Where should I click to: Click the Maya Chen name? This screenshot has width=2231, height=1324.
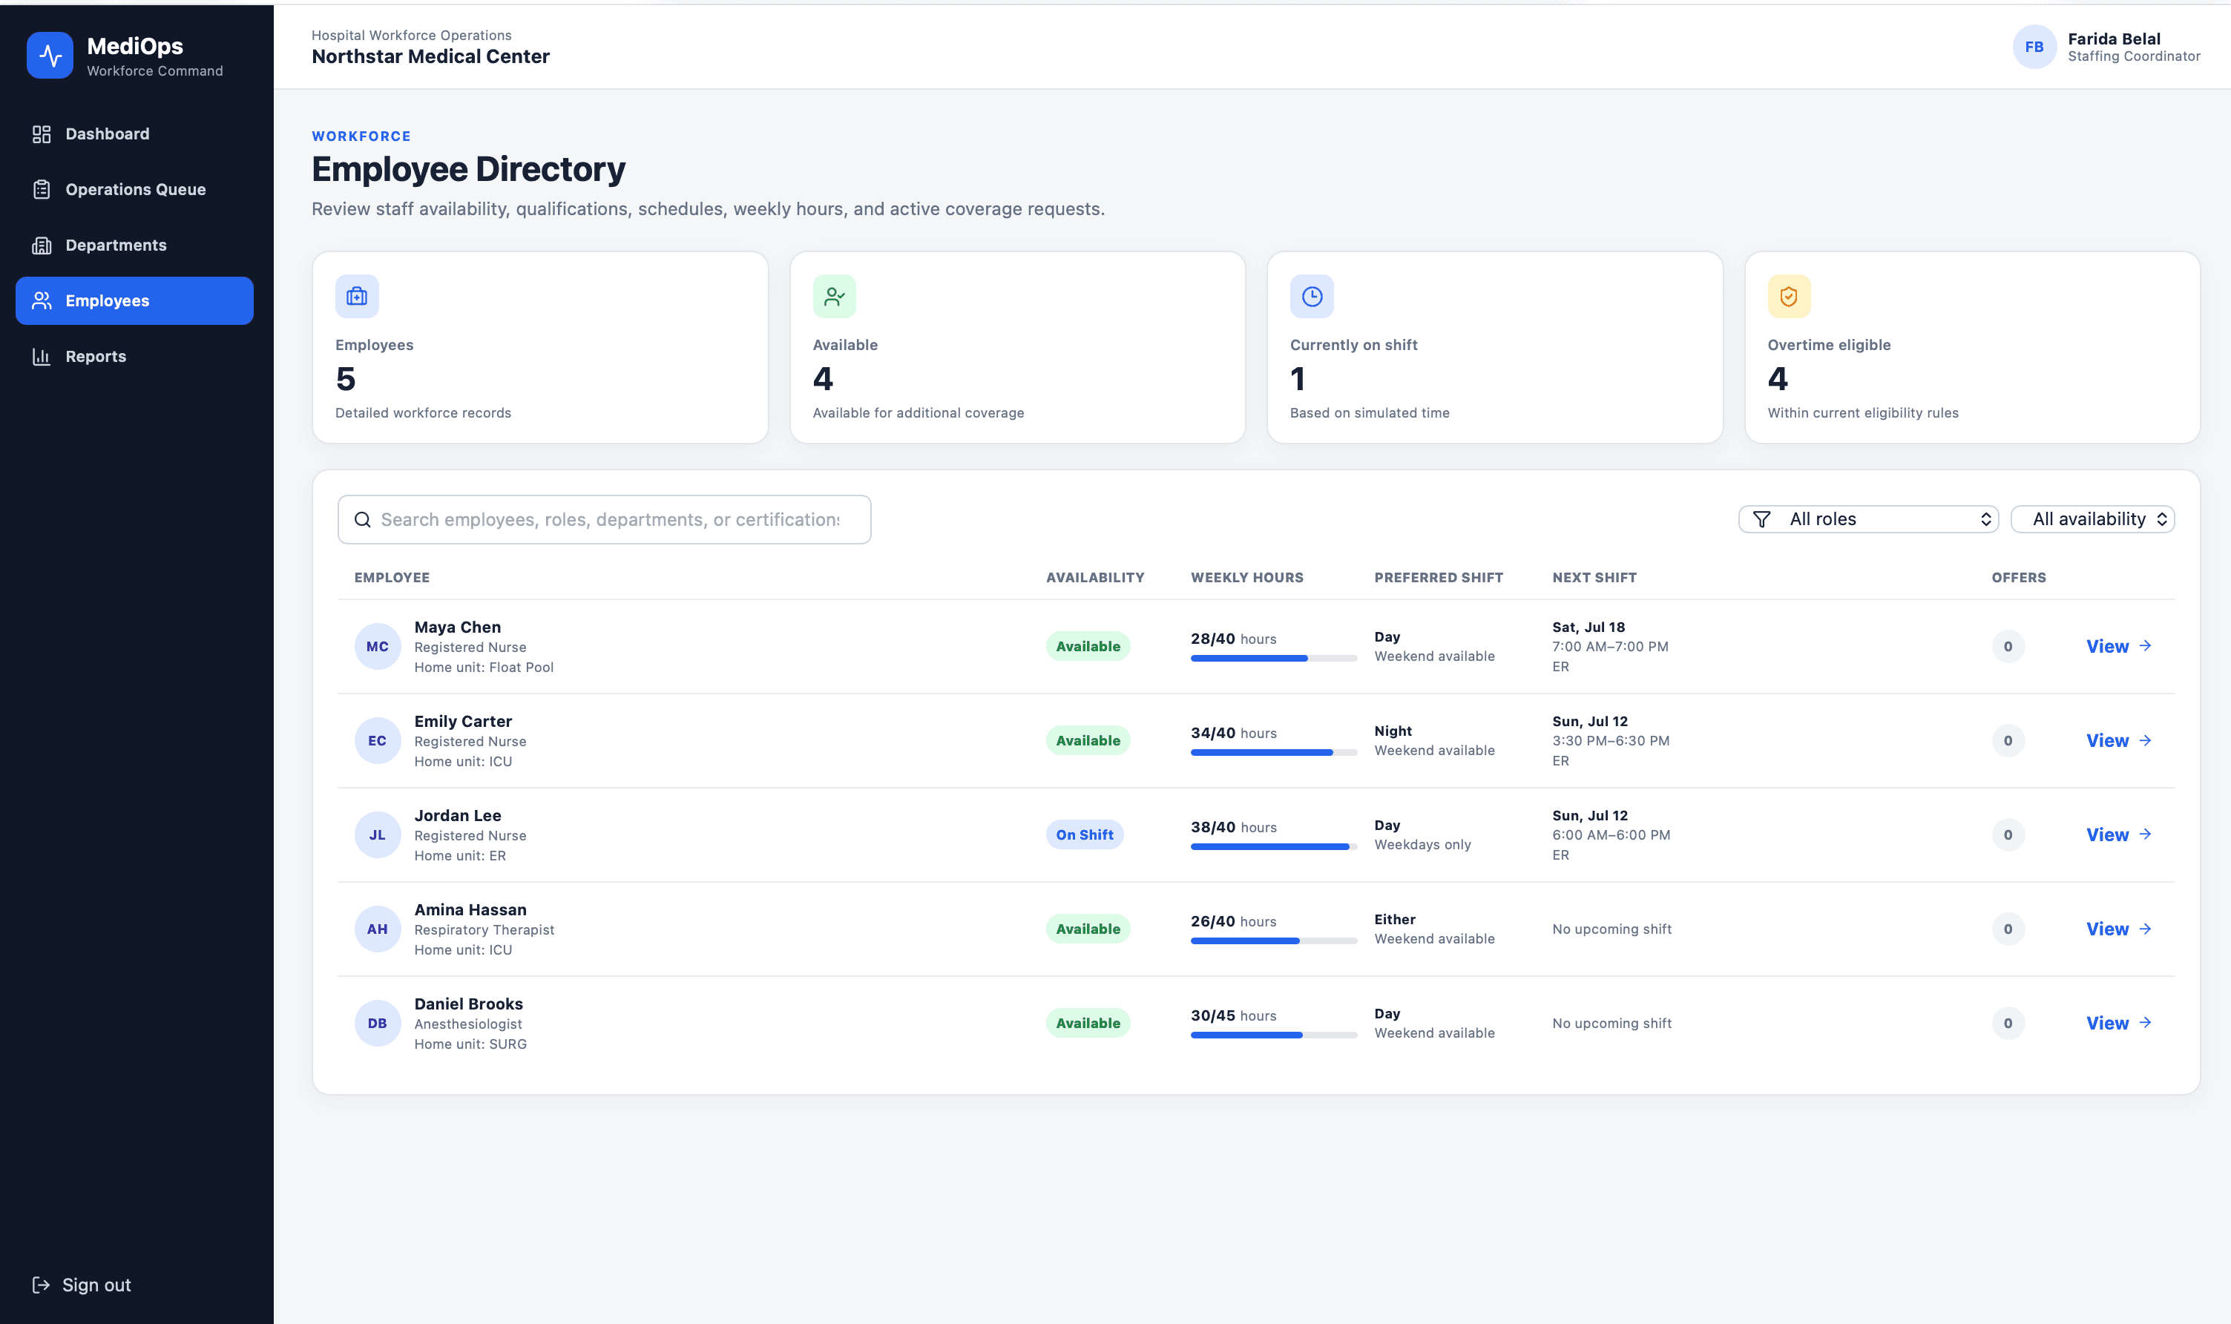457,628
